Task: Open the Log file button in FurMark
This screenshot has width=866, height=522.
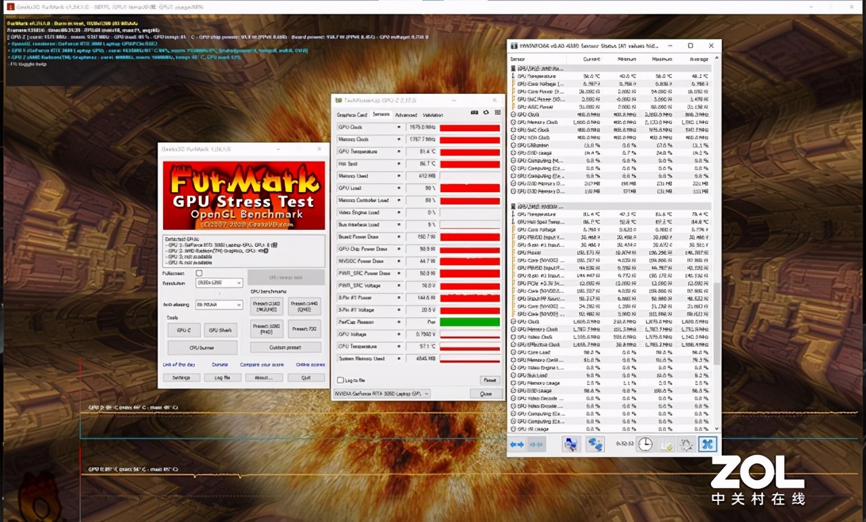Action: click(x=223, y=378)
